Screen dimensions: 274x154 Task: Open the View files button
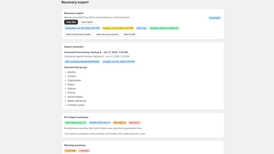click(71, 22)
